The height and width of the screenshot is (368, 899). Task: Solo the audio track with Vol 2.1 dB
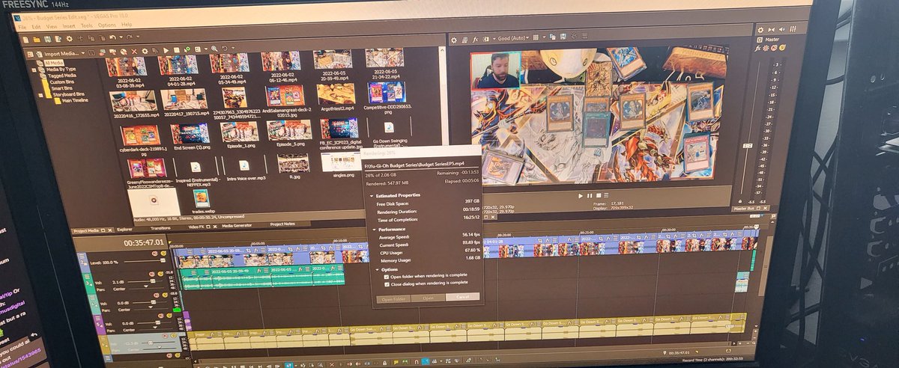pos(160,274)
